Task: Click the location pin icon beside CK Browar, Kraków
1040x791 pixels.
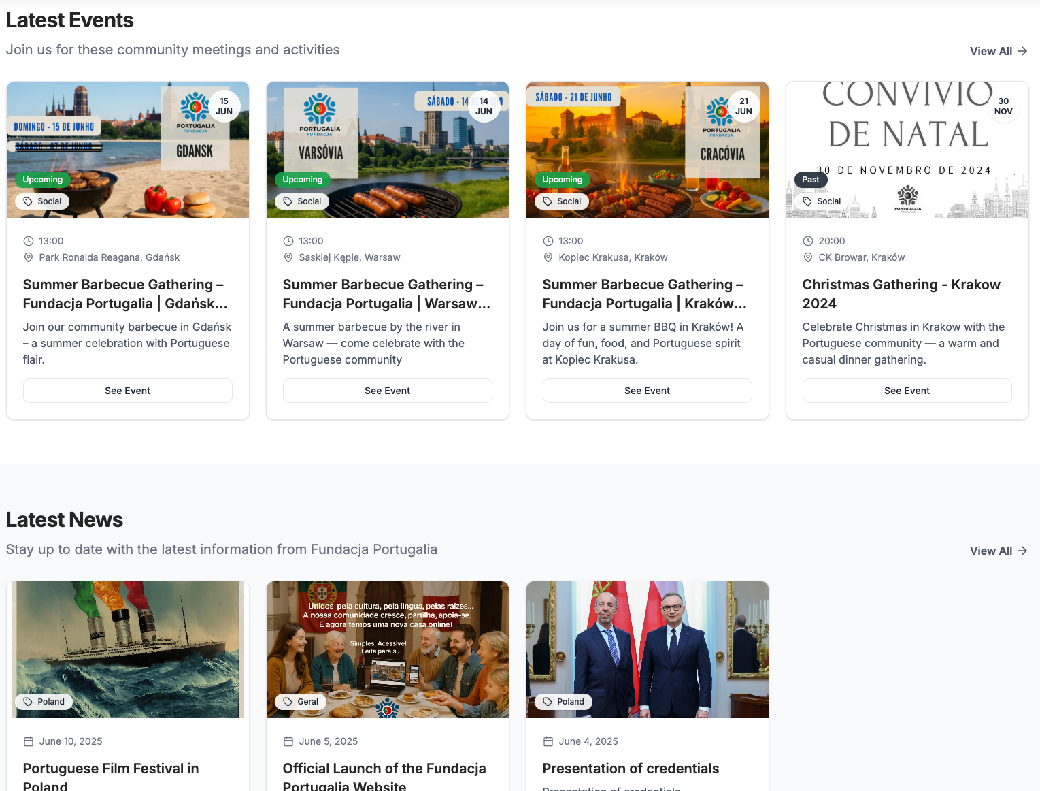Action: [x=808, y=257]
